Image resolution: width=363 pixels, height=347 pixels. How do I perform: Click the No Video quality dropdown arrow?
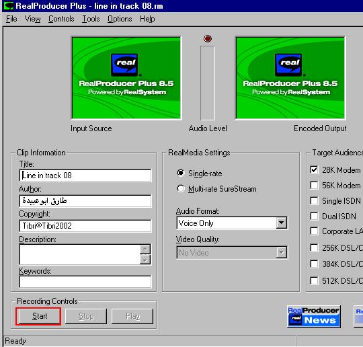click(x=281, y=252)
